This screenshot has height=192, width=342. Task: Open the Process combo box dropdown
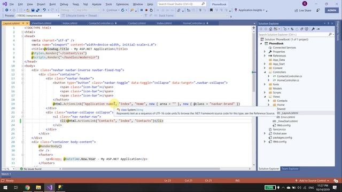(58, 15)
